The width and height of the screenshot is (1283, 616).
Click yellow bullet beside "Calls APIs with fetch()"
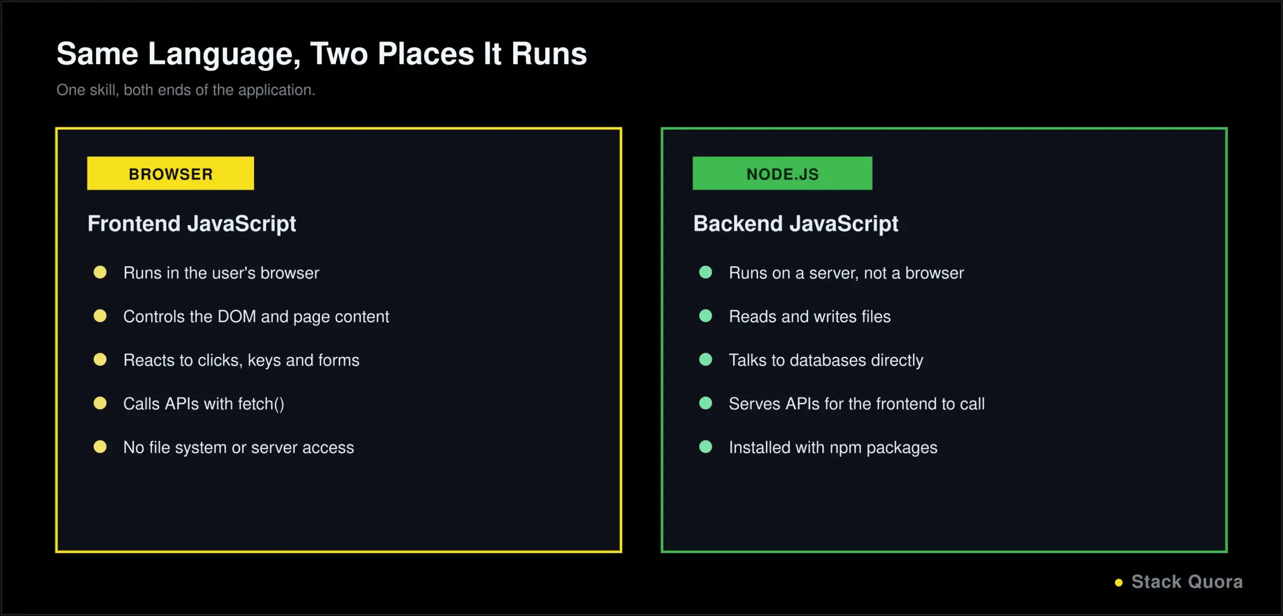tap(100, 403)
